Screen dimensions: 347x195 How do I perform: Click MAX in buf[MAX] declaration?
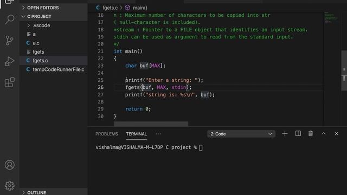[156, 66]
